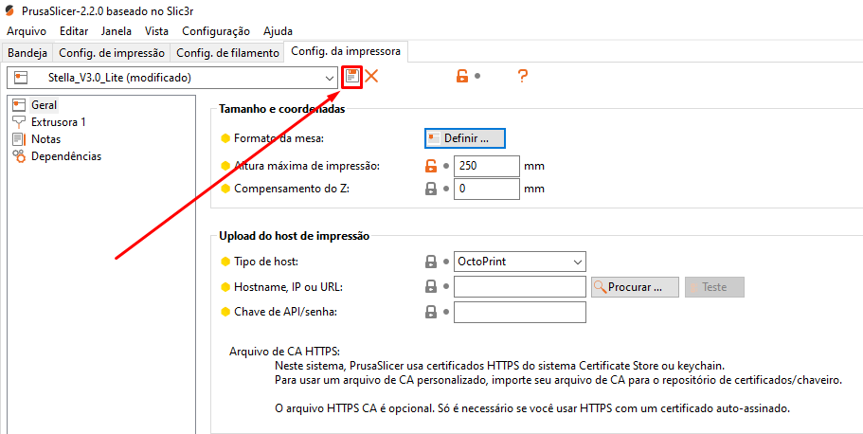Select Extrusora 1 in the settings tree
Image resolution: width=863 pixels, height=434 pixels.
coord(59,121)
